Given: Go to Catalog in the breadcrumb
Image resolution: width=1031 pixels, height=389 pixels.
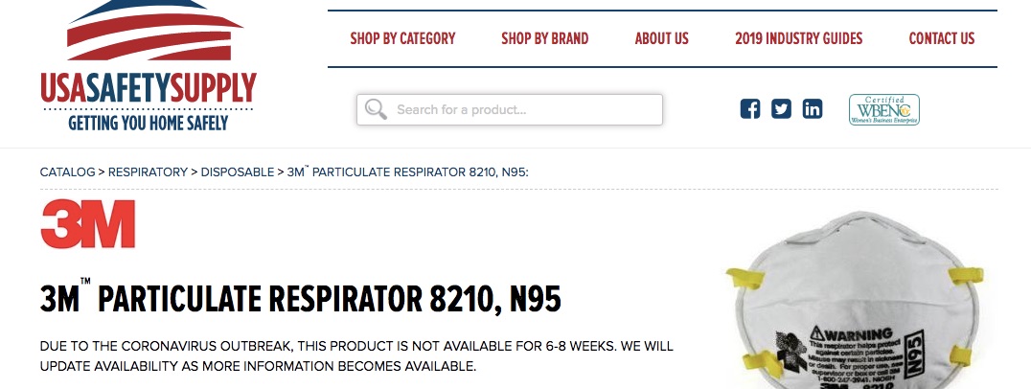Looking at the screenshot, I should pyautogui.click(x=67, y=172).
